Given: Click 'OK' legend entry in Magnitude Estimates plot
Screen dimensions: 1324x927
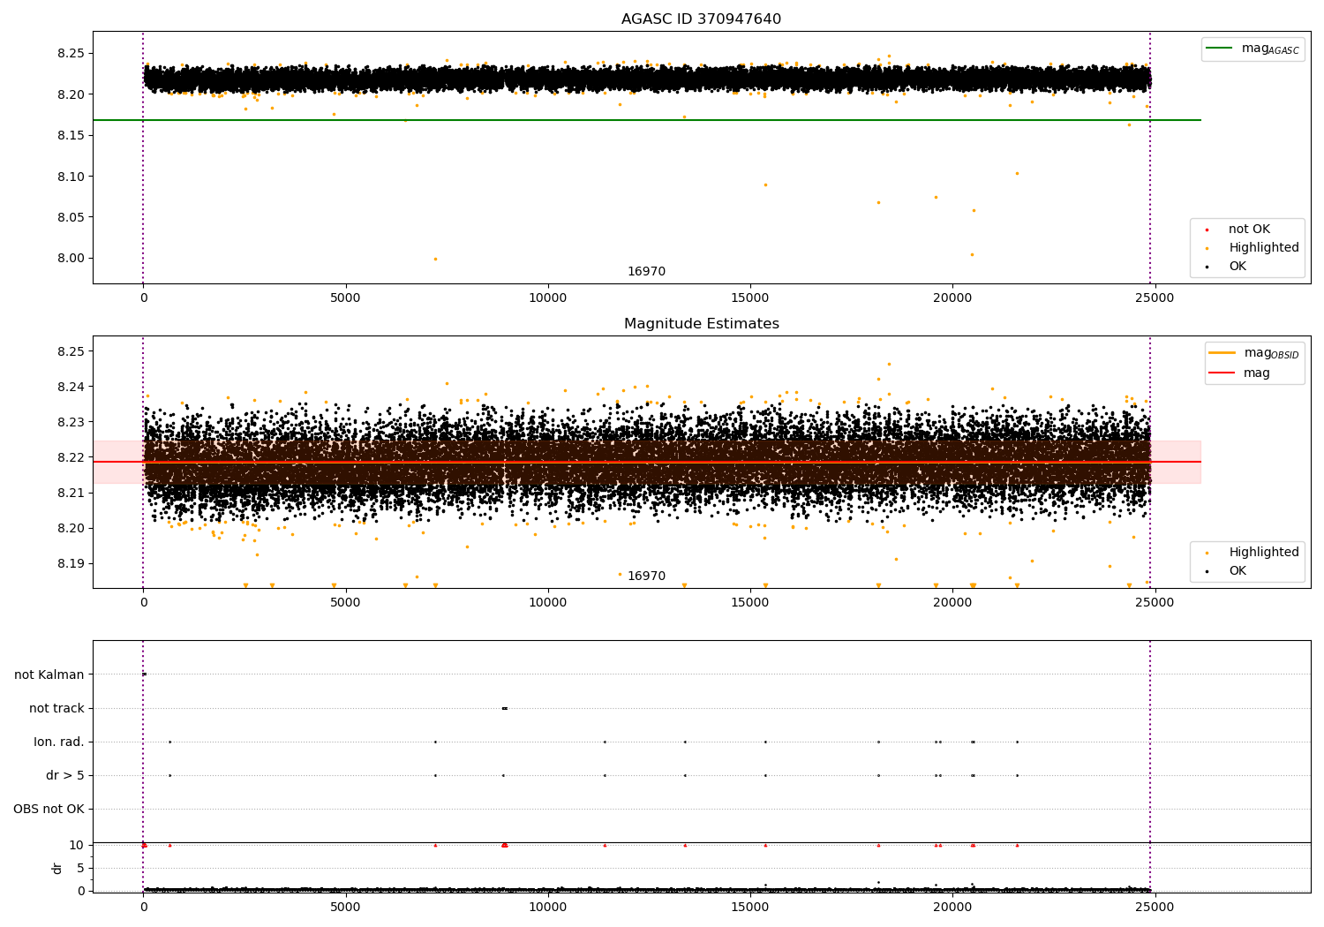Looking at the screenshot, I should (x=1237, y=571).
